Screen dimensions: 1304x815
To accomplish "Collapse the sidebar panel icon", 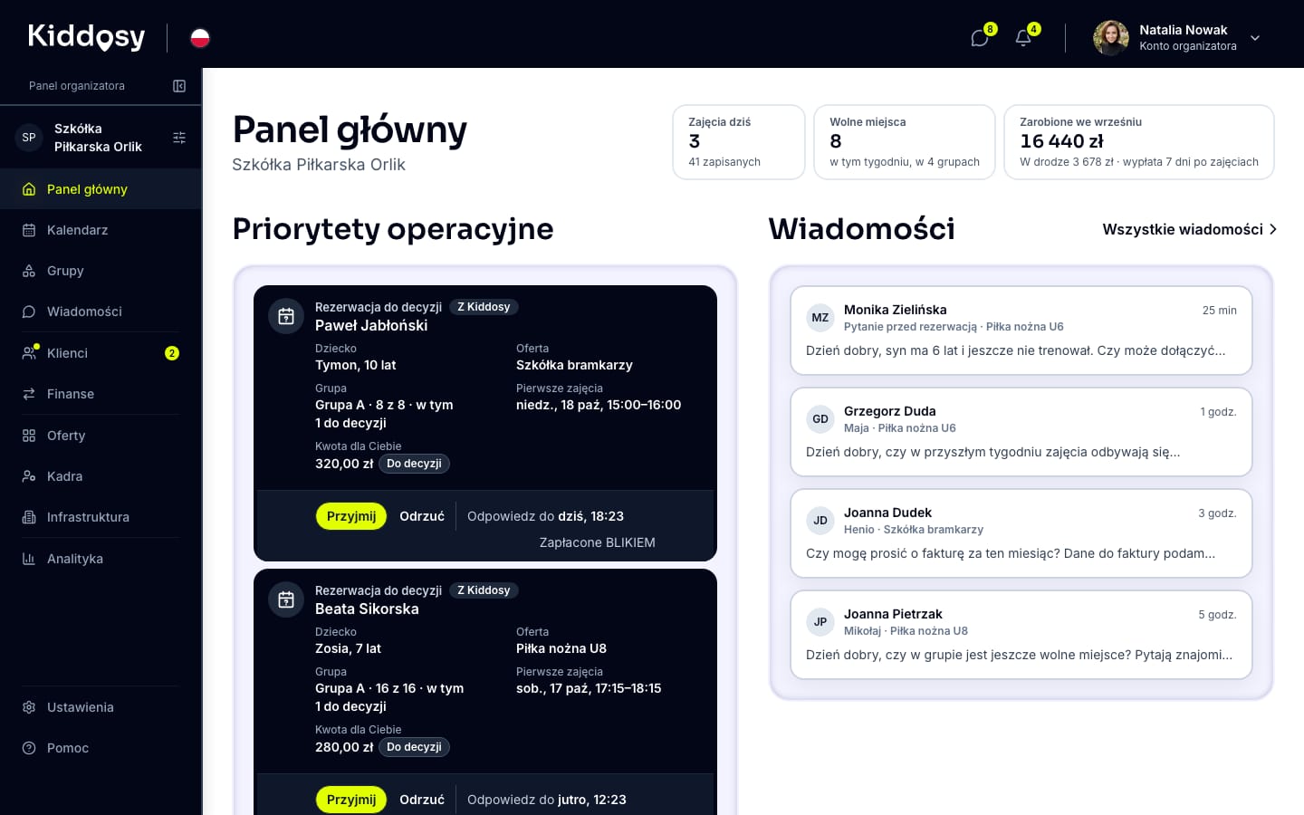I will click(179, 86).
